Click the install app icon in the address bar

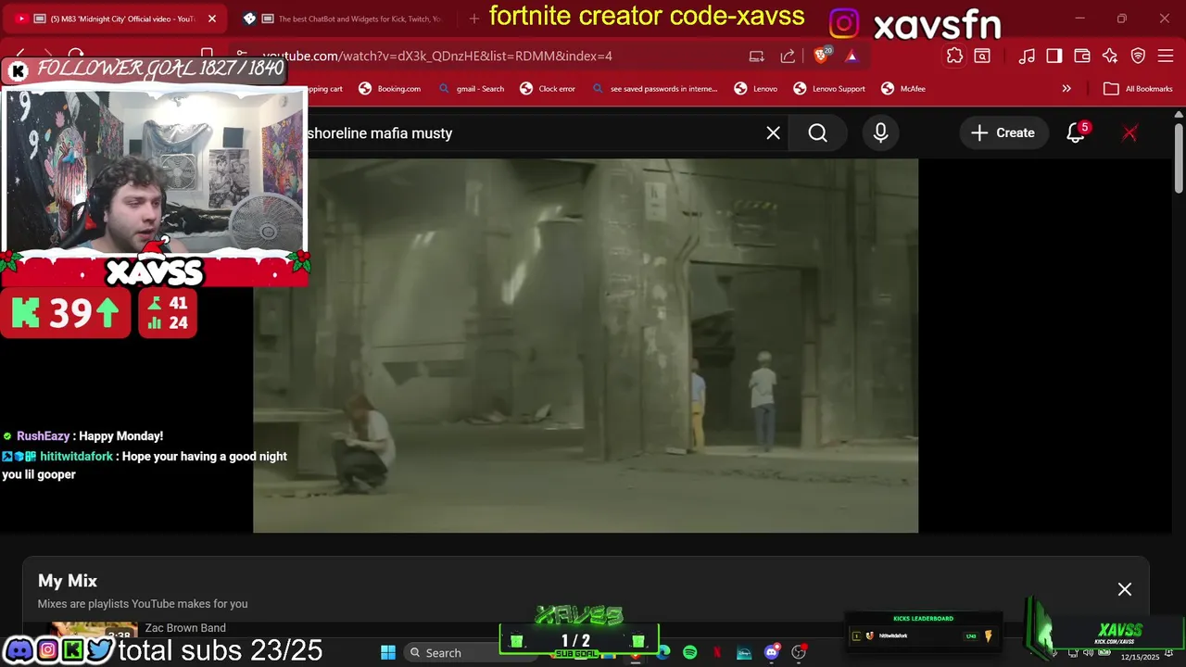[x=757, y=56]
